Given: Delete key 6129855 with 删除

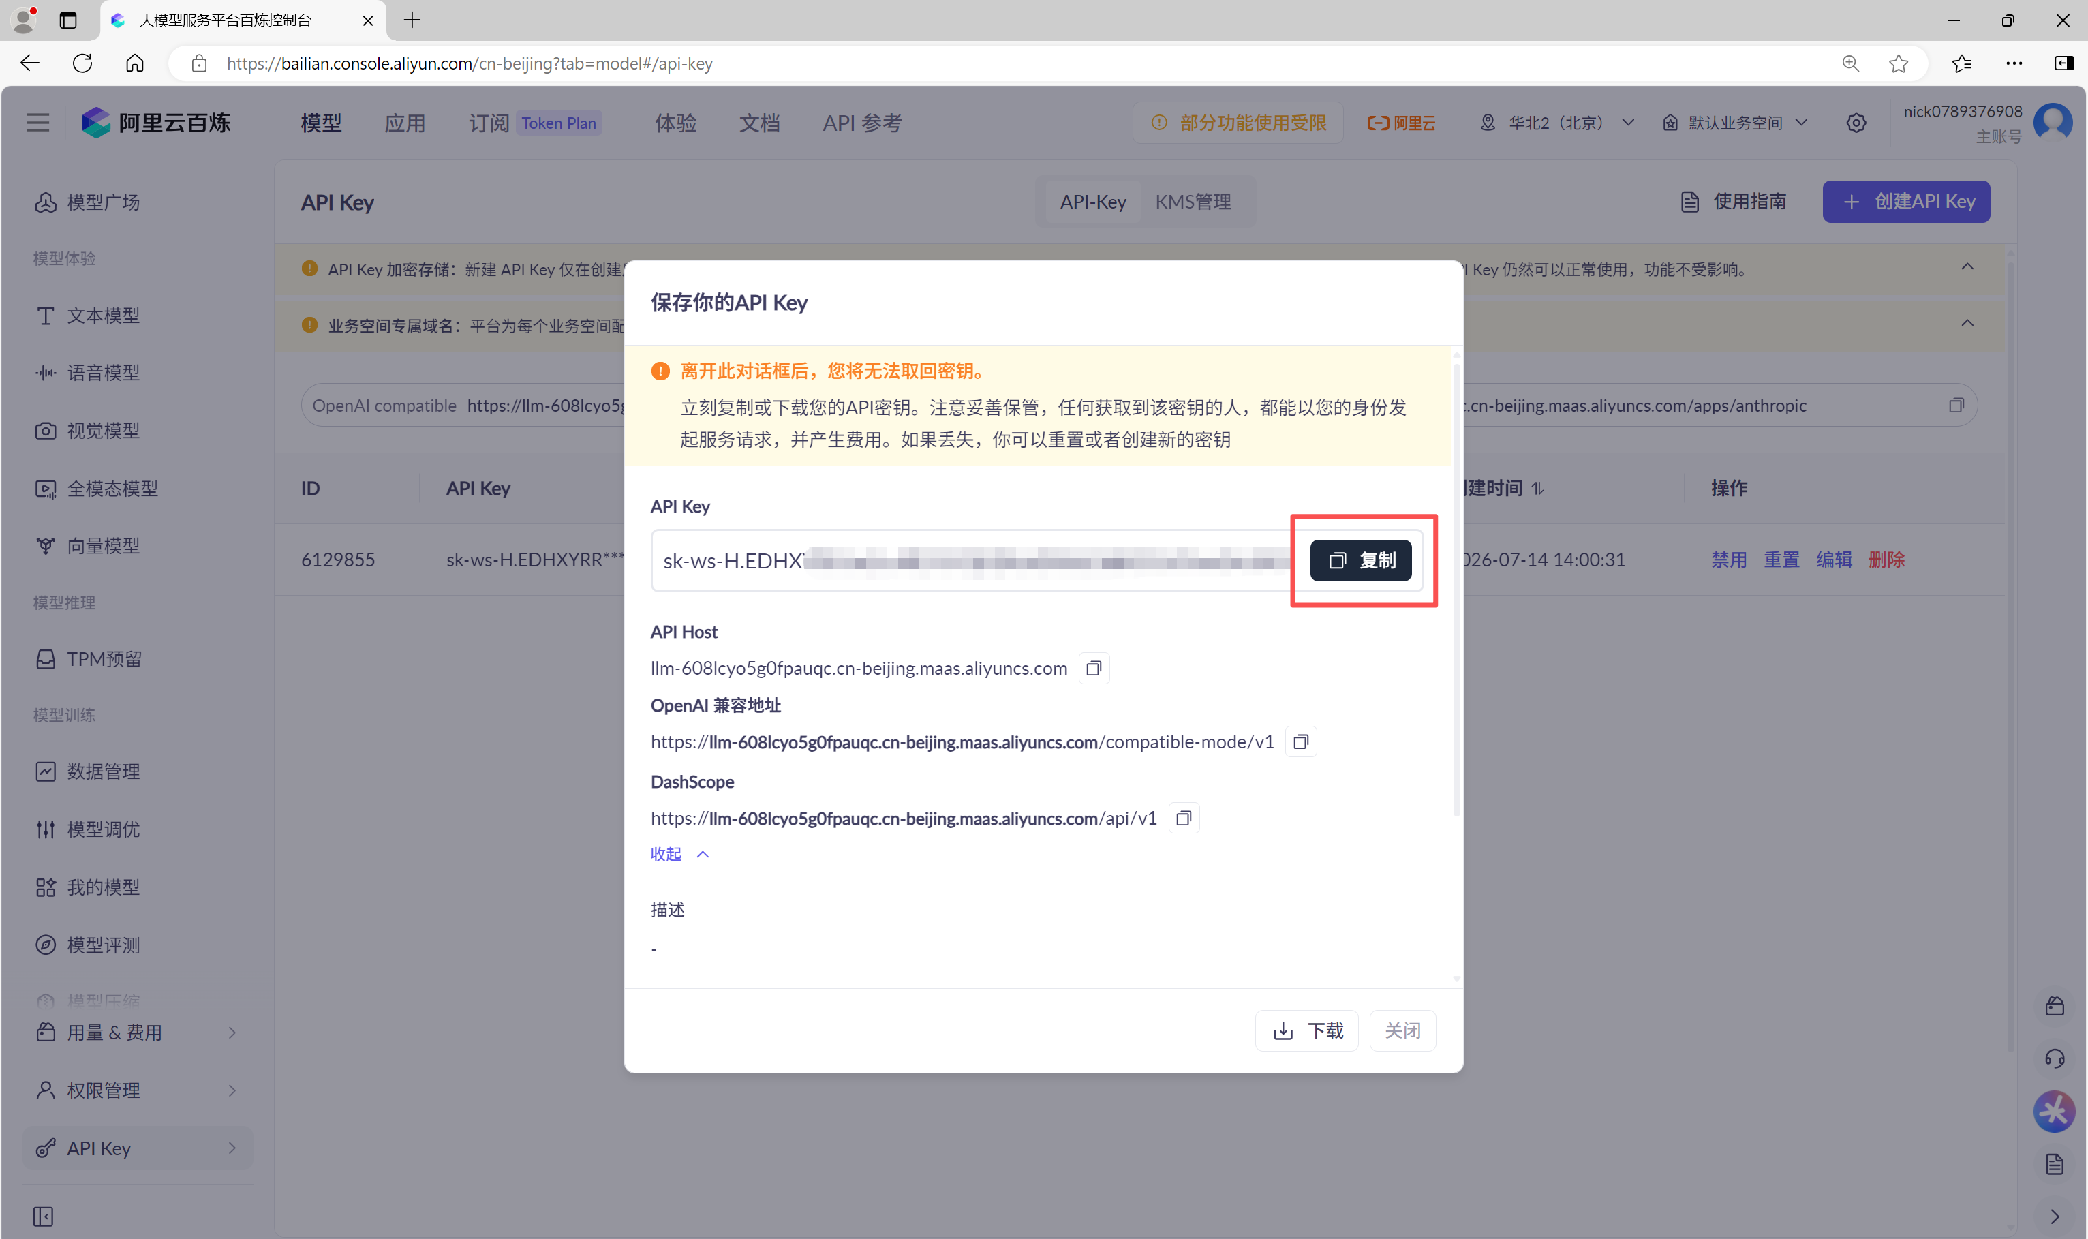Looking at the screenshot, I should (1887, 560).
